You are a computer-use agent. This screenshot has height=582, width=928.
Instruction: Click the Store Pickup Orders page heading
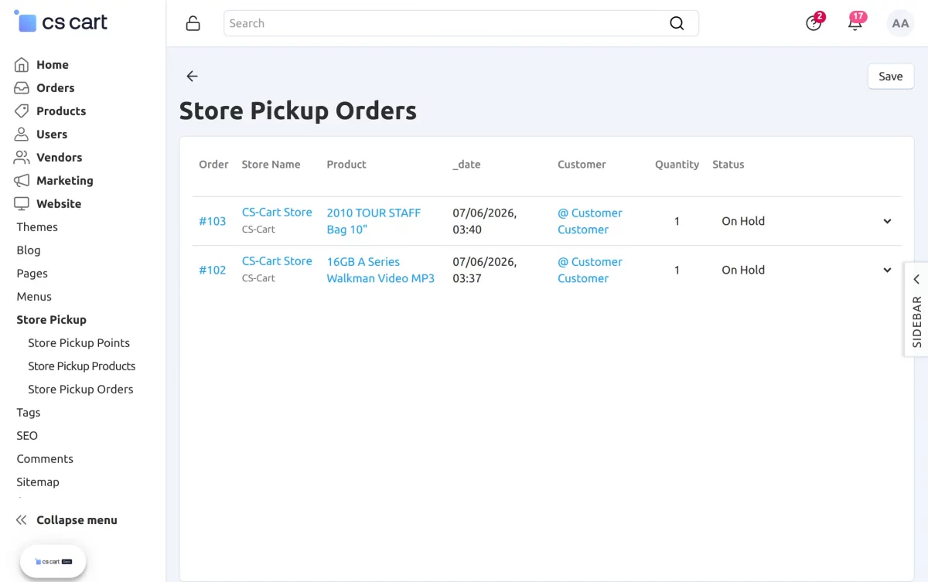[x=298, y=111]
